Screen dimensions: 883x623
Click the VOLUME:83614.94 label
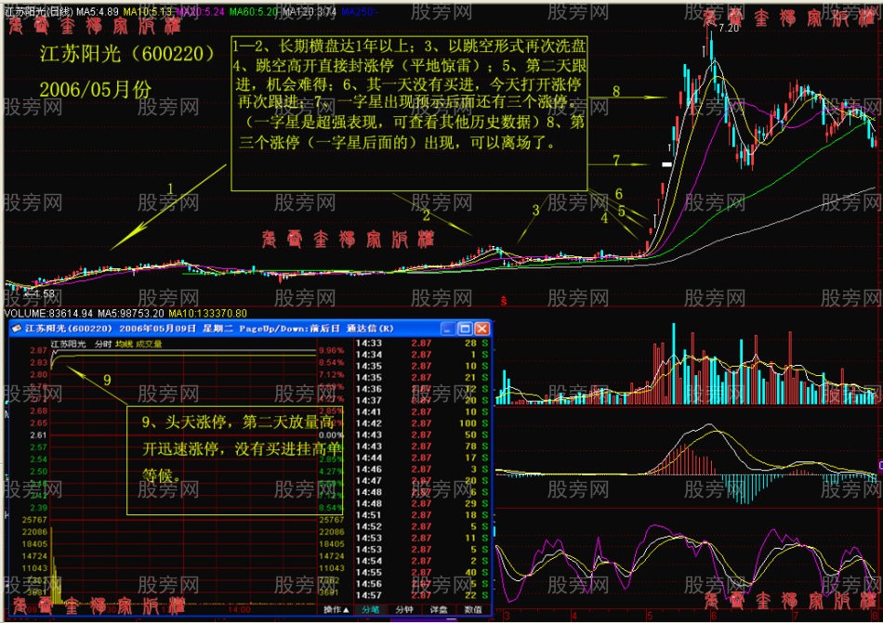pos(49,313)
